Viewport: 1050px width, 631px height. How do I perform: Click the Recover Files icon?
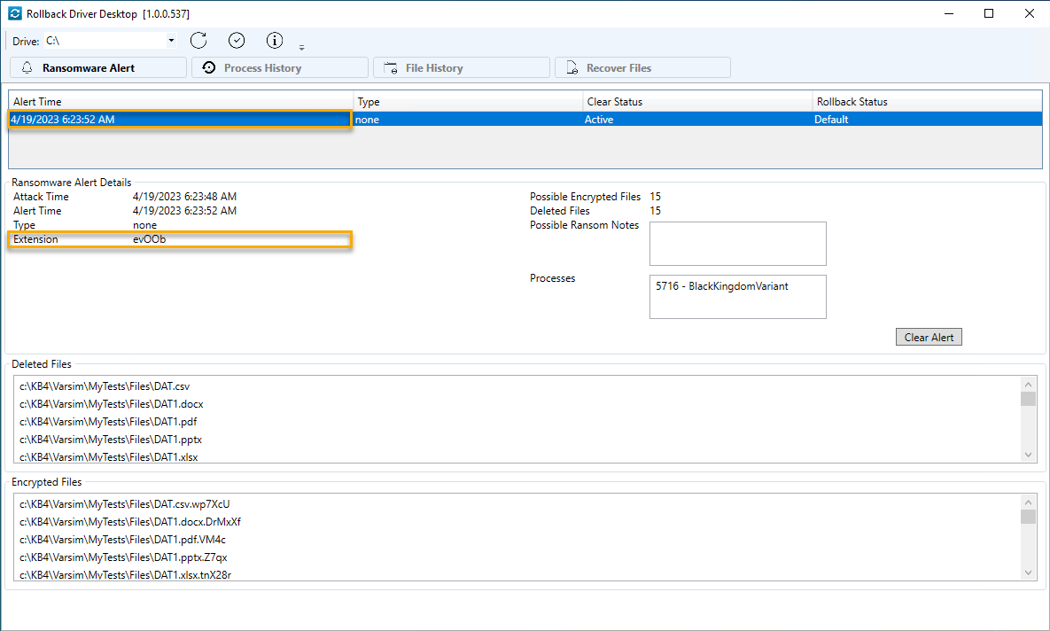[572, 66]
